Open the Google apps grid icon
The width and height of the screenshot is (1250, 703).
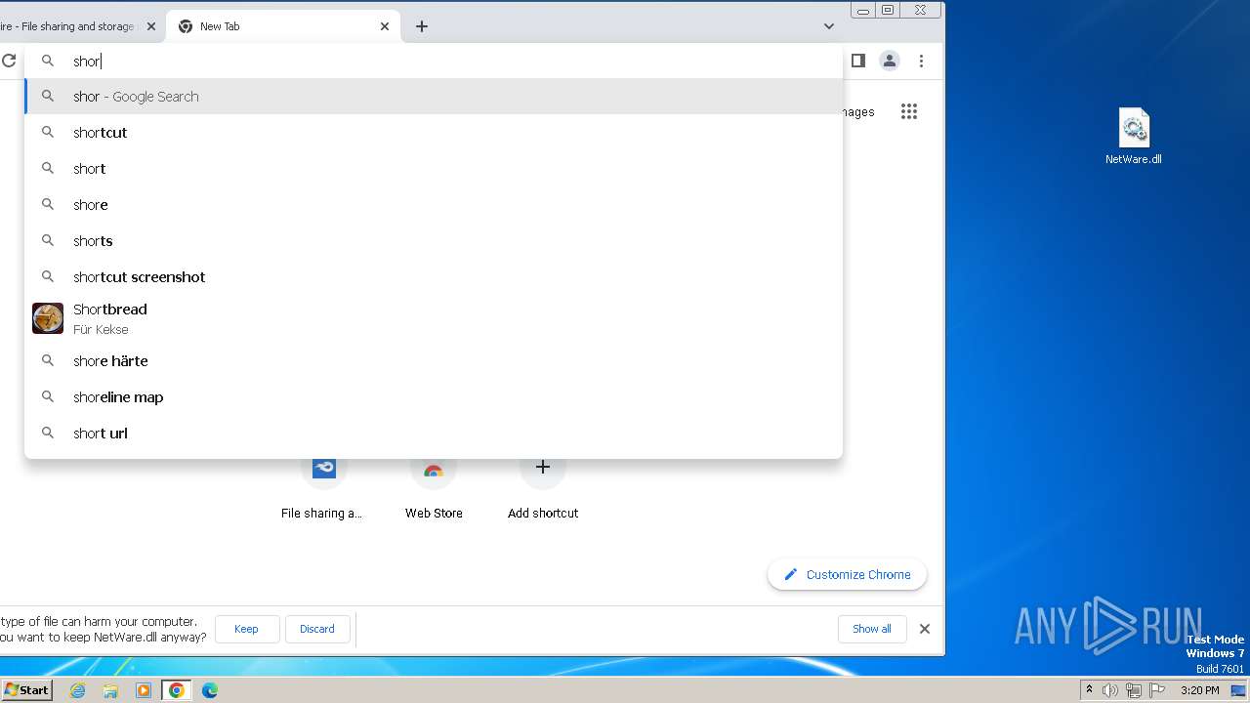click(x=909, y=111)
